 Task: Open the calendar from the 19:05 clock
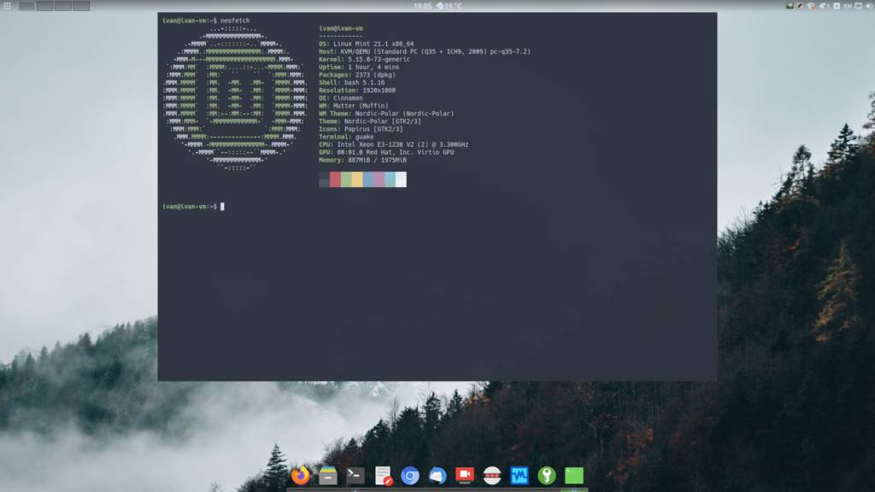(x=422, y=6)
